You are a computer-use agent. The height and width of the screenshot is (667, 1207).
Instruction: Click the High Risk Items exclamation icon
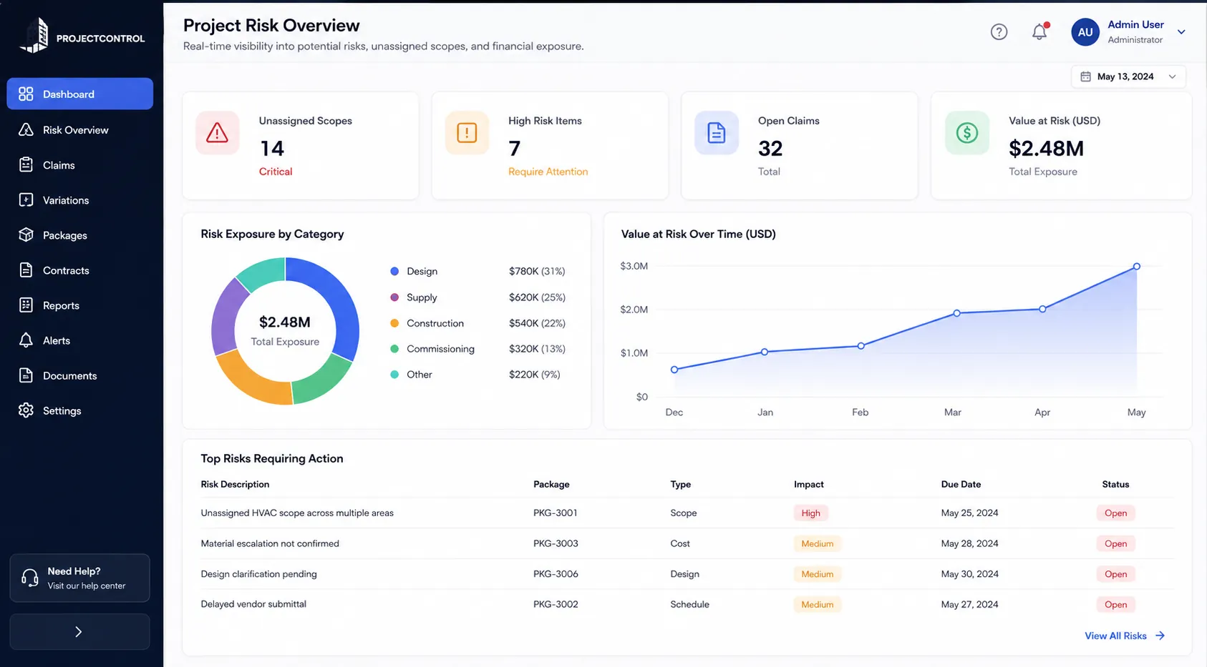[x=467, y=133]
